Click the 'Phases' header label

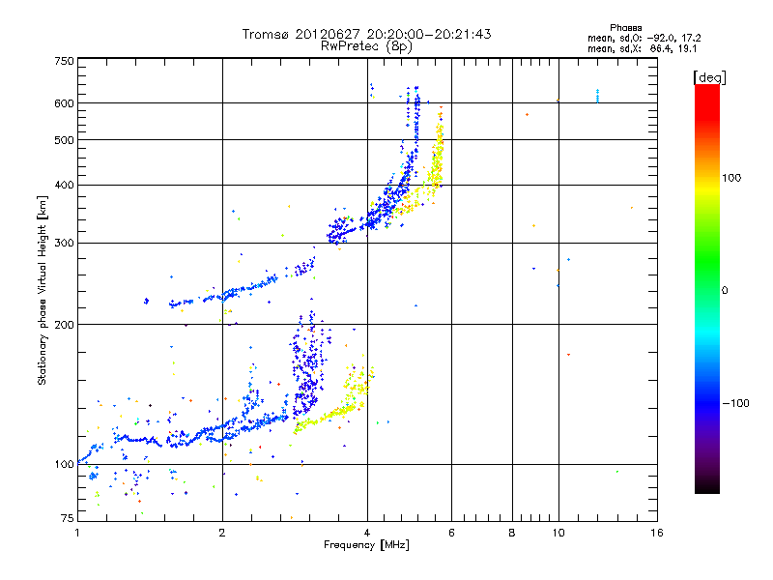tap(625, 28)
